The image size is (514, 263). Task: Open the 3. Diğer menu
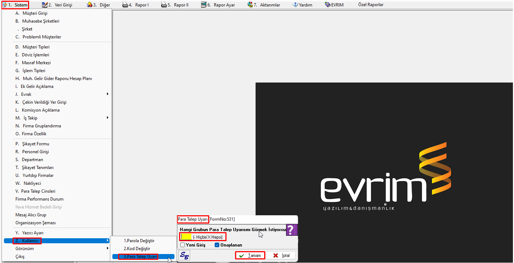98,5
